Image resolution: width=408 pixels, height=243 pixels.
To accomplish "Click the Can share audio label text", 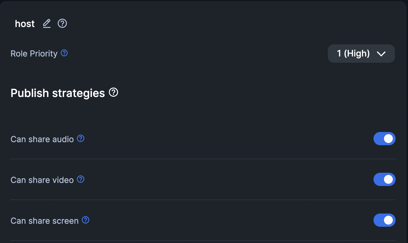I will [42, 139].
